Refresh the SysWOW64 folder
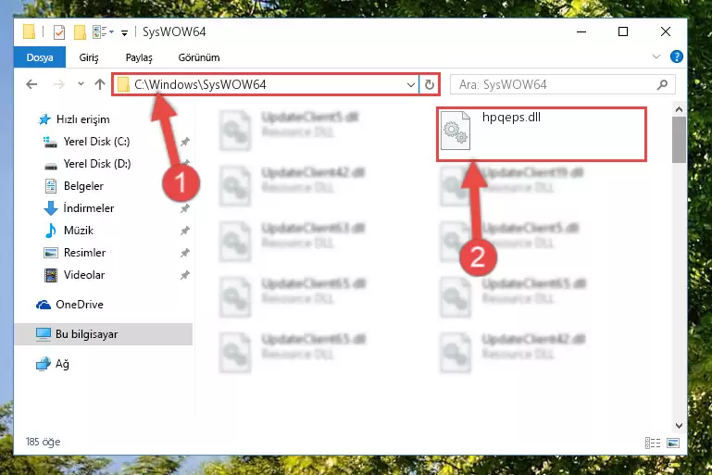The width and height of the screenshot is (712, 475). (429, 85)
